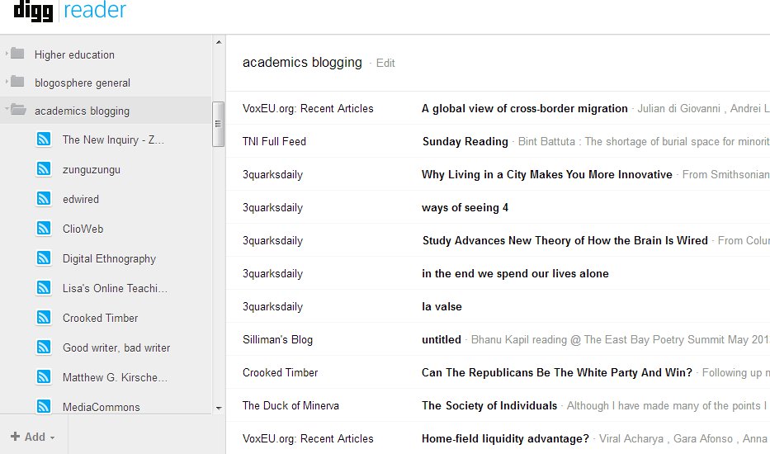The height and width of the screenshot is (454, 770).
Task: Click RSS icon next to ClioWeb
Action: pos(44,228)
